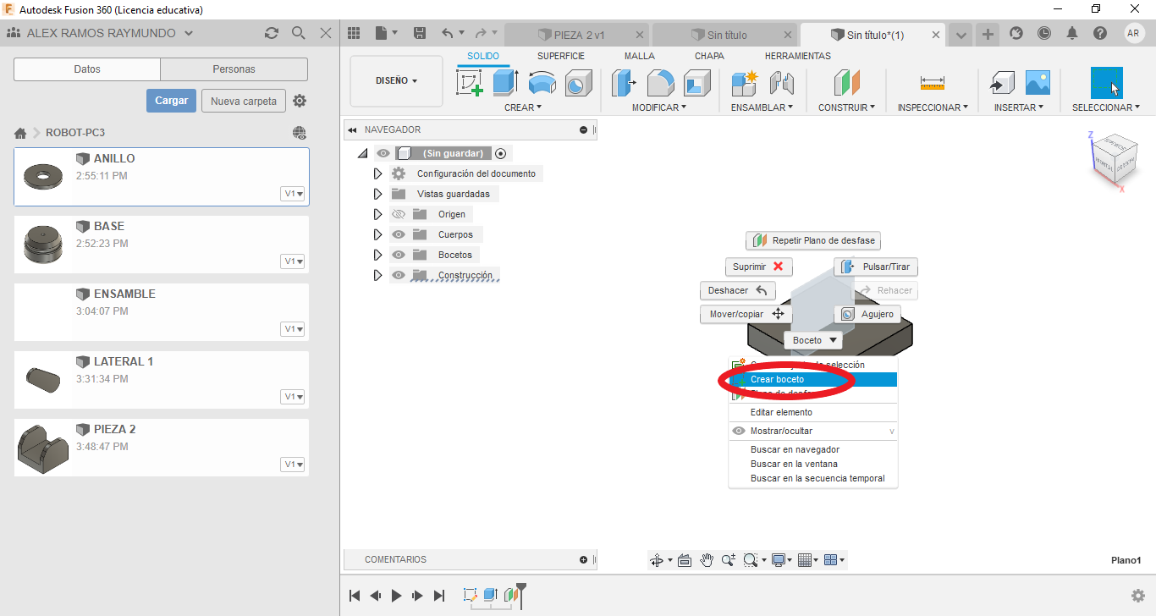The height and width of the screenshot is (616, 1156).
Task: Show the hidden Origen folder
Action: coord(399,214)
